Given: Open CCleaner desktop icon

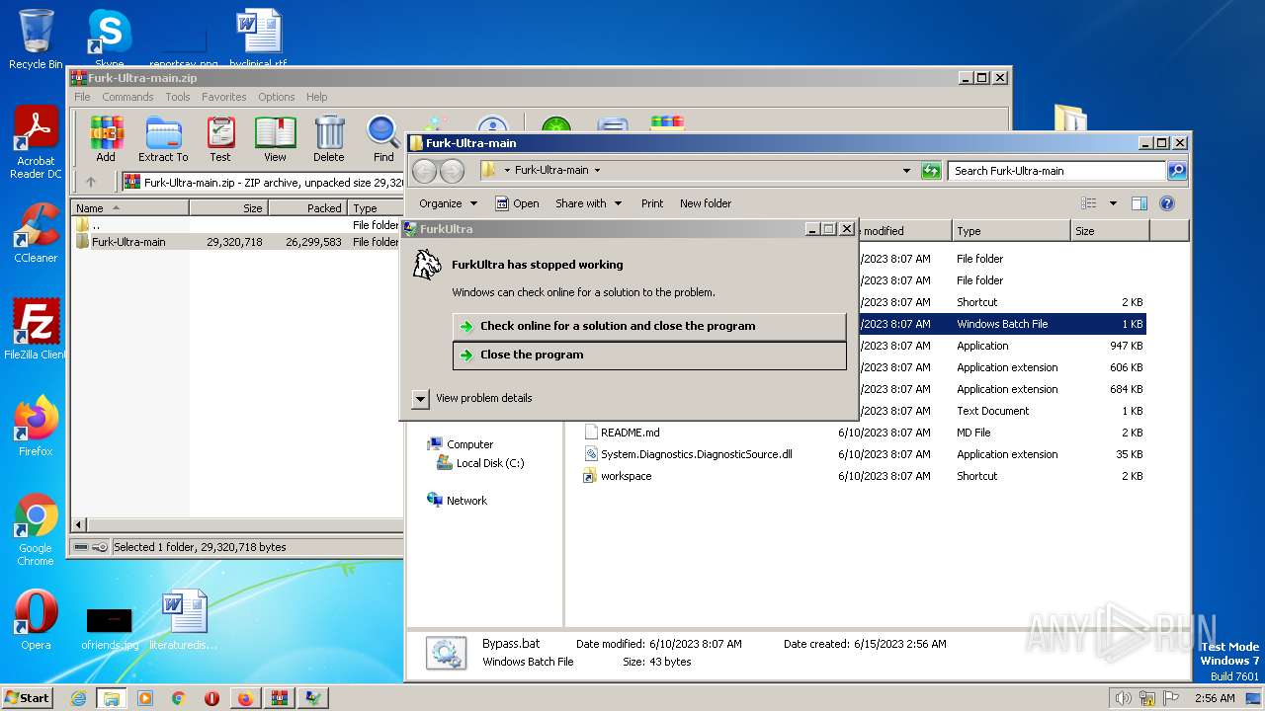Looking at the screenshot, I should 36,233.
